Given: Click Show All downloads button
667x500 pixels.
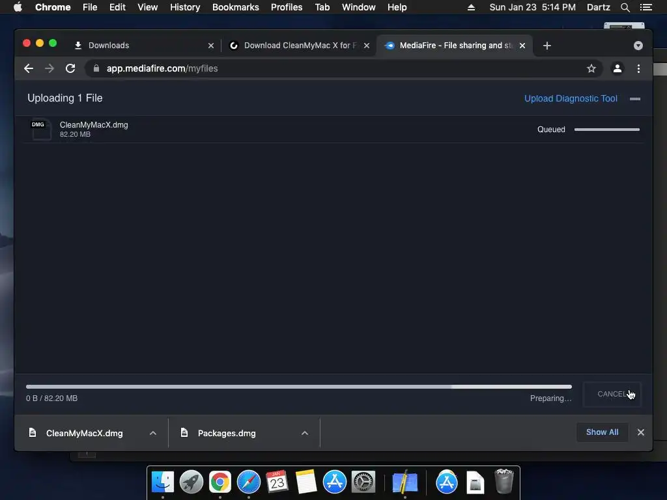Looking at the screenshot, I should click(603, 432).
